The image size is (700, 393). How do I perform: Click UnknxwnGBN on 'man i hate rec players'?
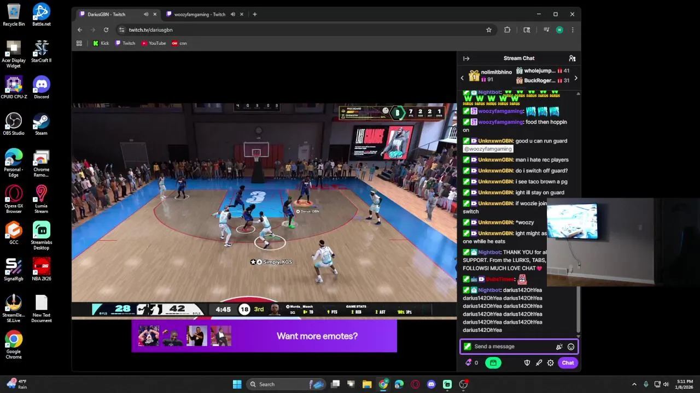(495, 160)
